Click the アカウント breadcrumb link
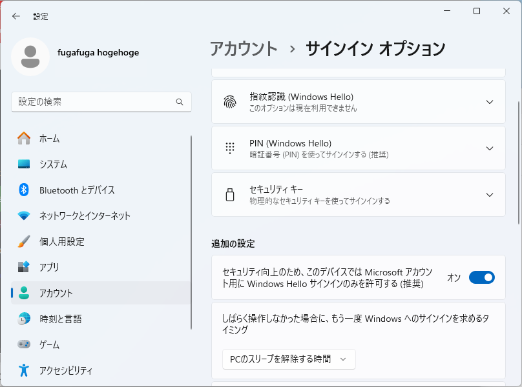This screenshot has height=387, width=522. (244, 49)
